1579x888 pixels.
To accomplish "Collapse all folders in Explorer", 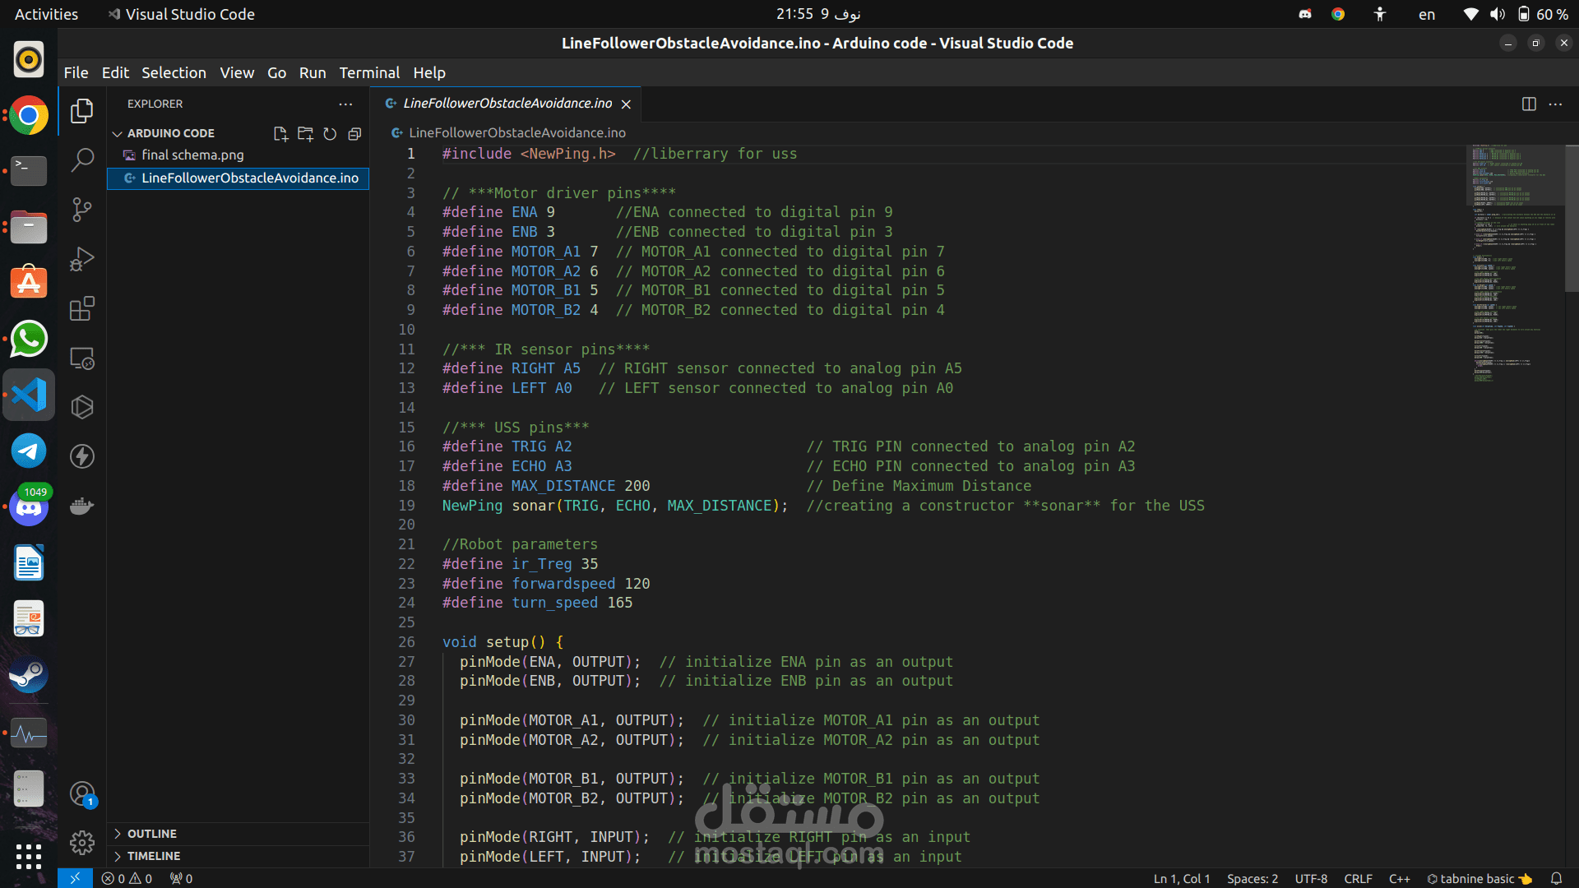I will 354,133.
